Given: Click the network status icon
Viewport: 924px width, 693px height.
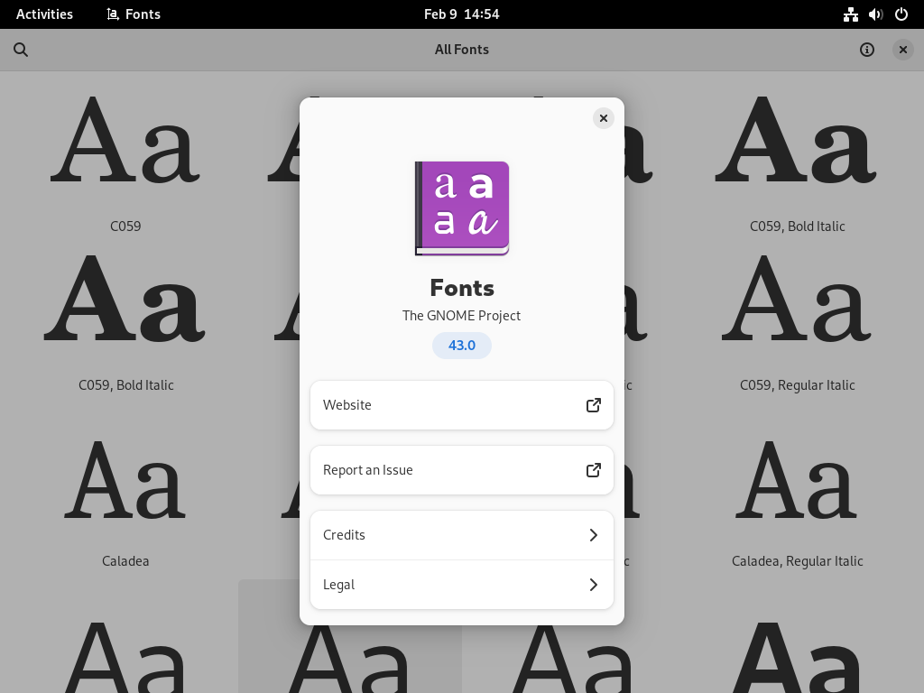Looking at the screenshot, I should coord(850,14).
